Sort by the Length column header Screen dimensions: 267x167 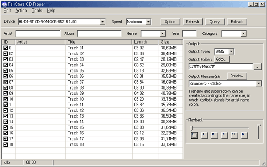tap(146, 42)
